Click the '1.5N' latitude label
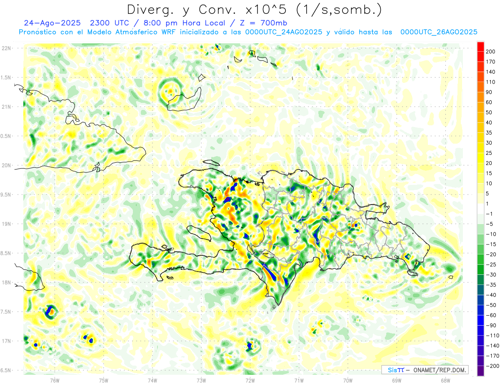Screen dimensions: 500x386 tap(6, 77)
